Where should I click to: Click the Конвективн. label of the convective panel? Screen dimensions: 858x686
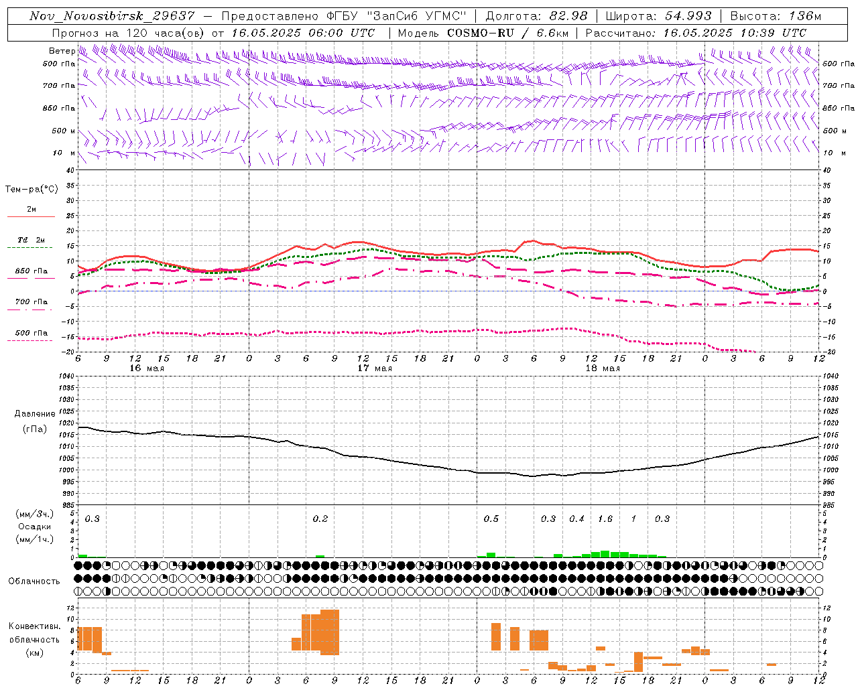tap(34, 626)
